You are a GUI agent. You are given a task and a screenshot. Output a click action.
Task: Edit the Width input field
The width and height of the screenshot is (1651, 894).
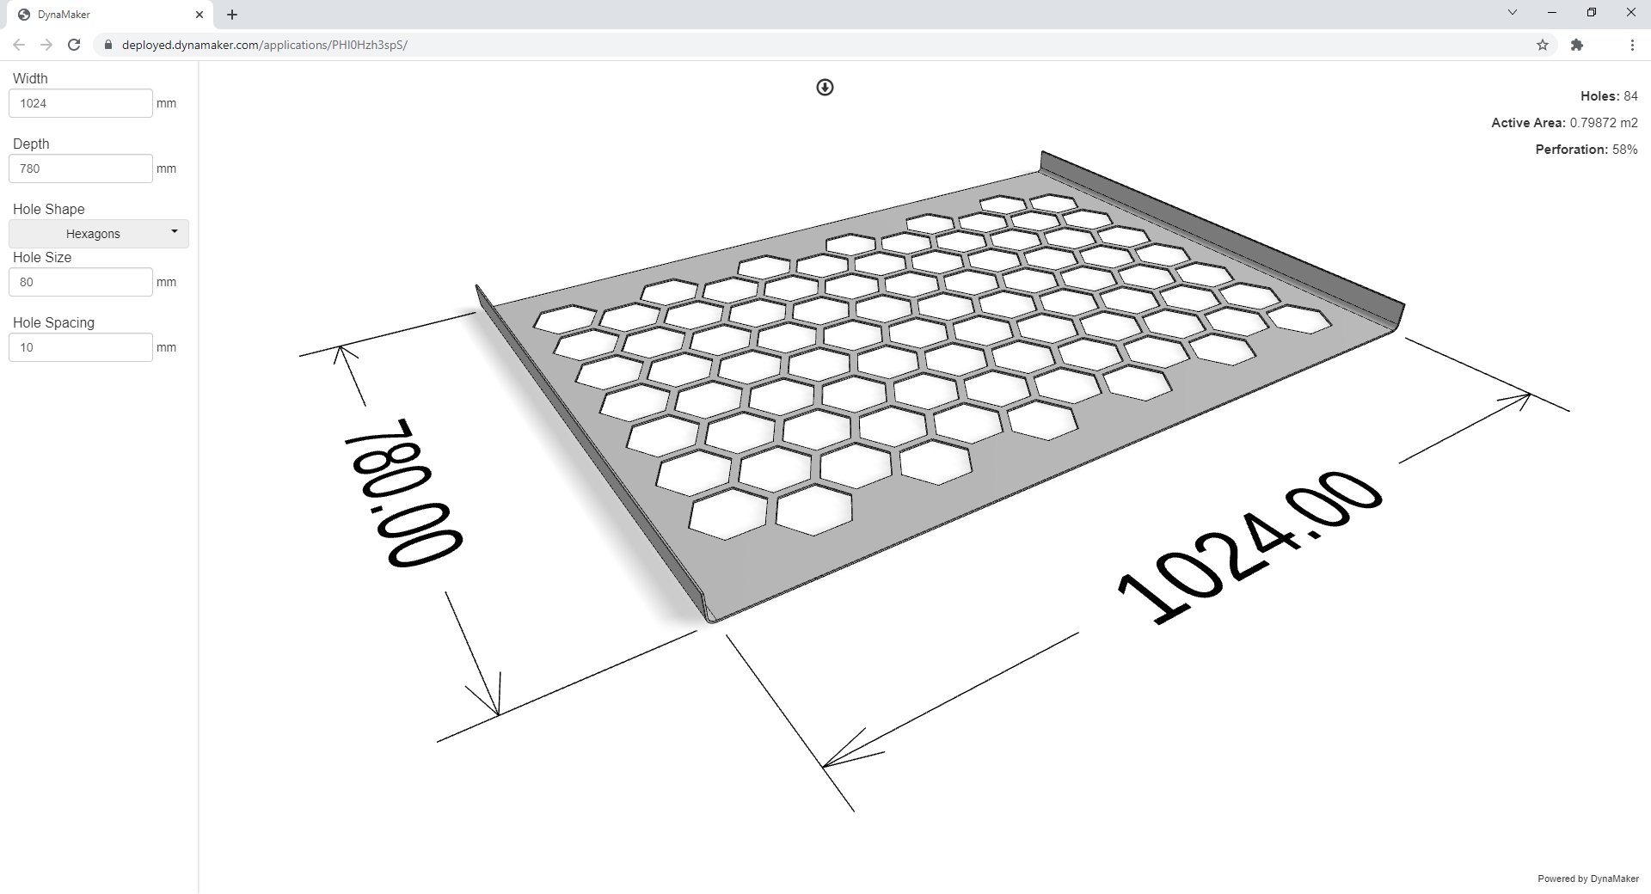pyautogui.click(x=80, y=102)
